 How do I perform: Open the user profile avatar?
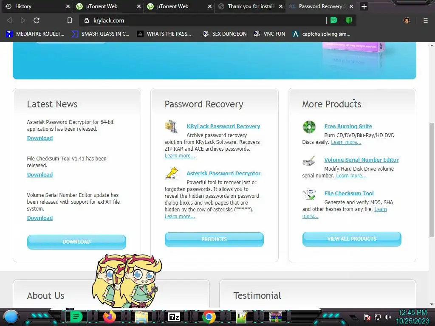(x=407, y=20)
